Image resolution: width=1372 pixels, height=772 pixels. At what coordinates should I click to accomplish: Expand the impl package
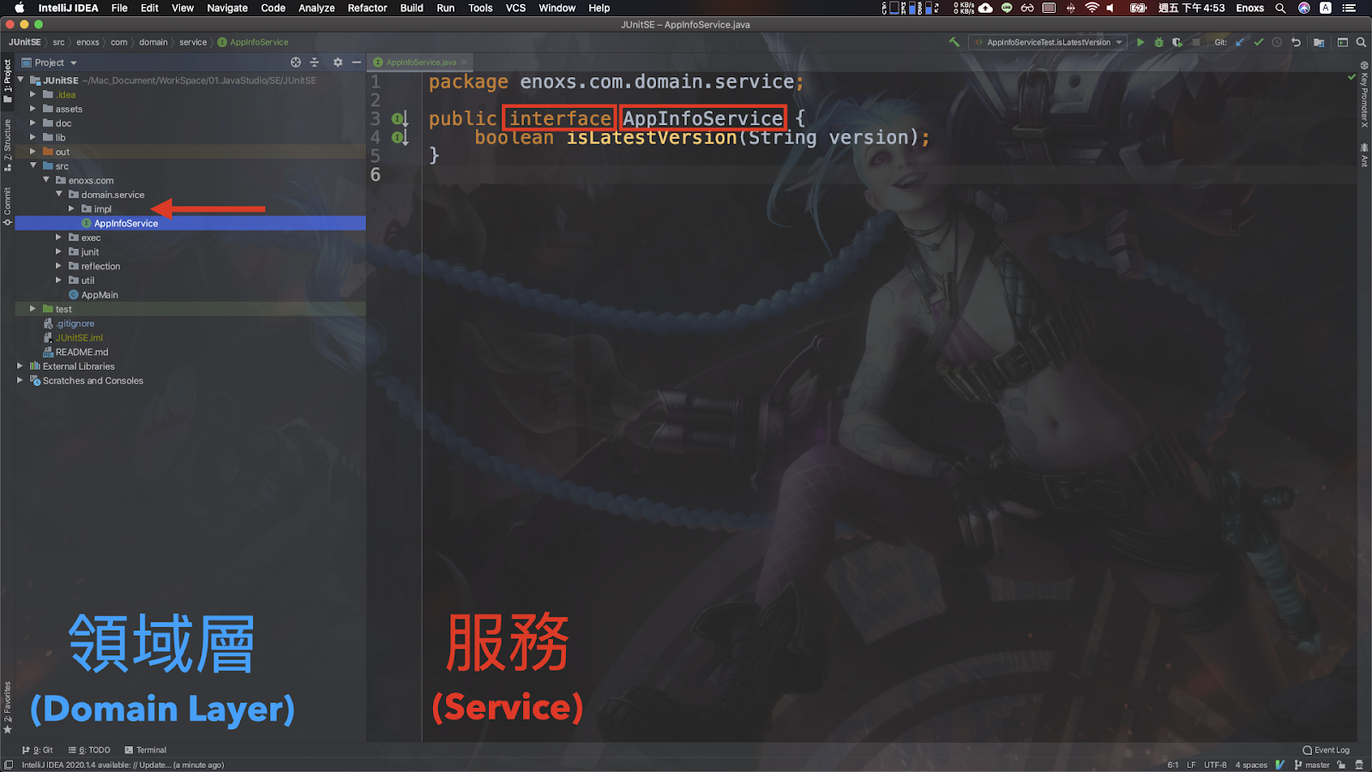[x=72, y=208]
